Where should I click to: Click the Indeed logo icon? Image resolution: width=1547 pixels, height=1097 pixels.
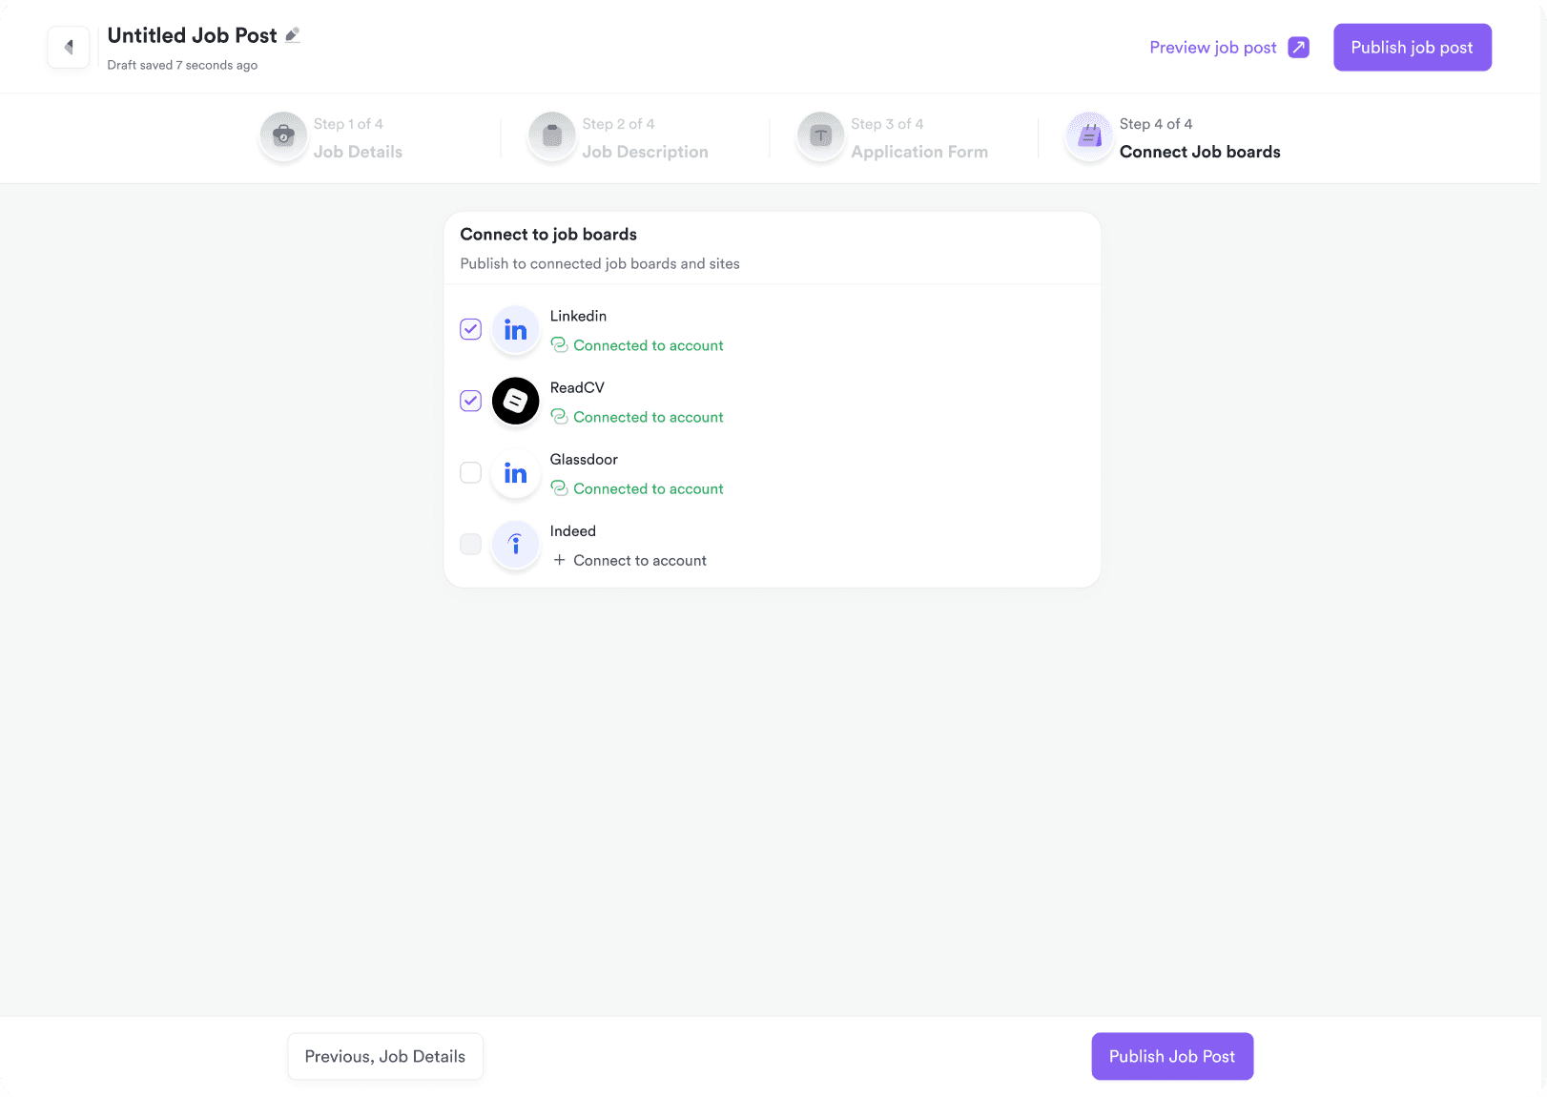point(515,545)
